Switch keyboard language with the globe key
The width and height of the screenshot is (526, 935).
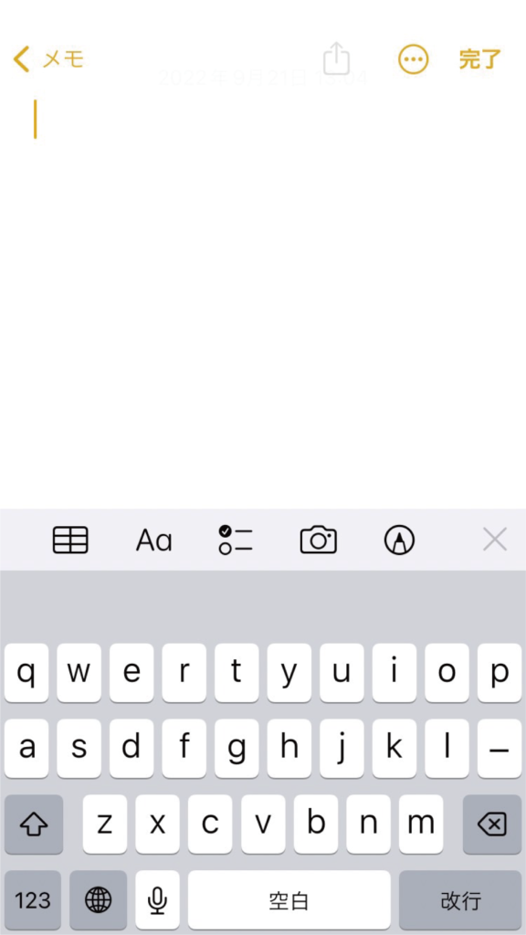point(99,899)
